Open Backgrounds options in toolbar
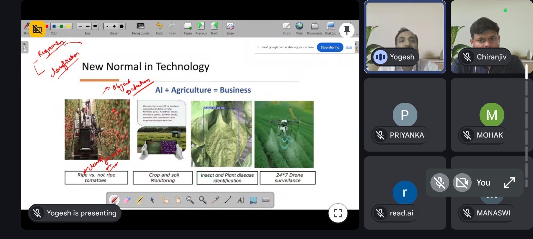The width and height of the screenshot is (533, 239). (x=140, y=28)
